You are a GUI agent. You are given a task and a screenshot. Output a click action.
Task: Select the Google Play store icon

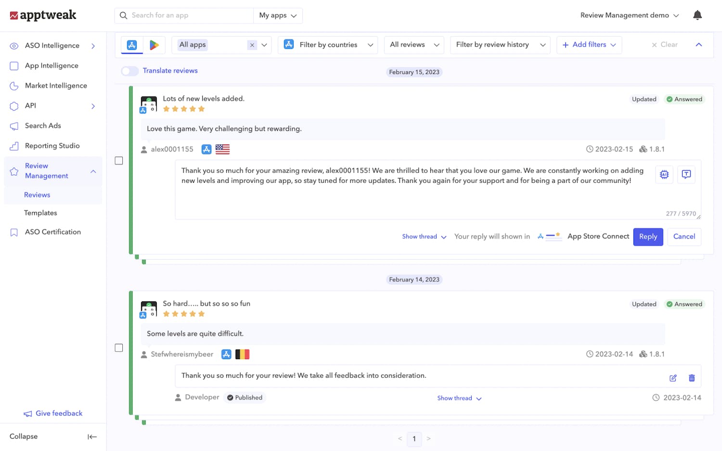pos(154,45)
